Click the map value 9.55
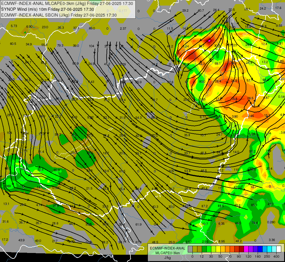This screenshot has width=285, height=262. point(279,26)
